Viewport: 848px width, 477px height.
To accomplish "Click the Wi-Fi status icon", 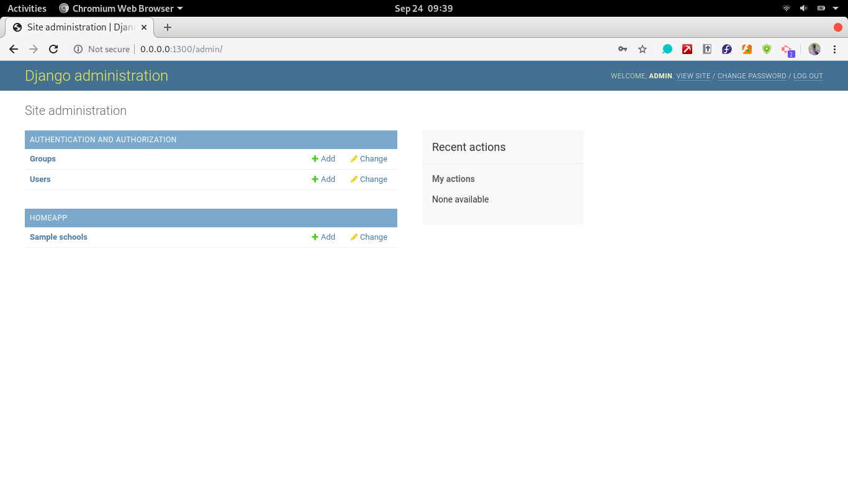I will [x=787, y=9].
